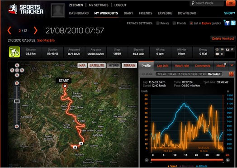
Task: Click the orange chart range slider bar
Action: (x=187, y=160)
